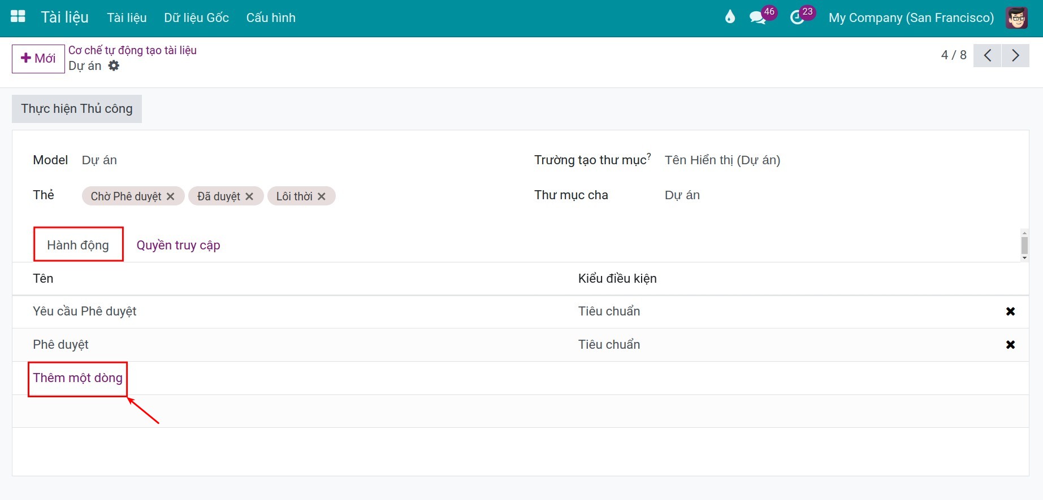
Task: Go to next record arrow
Action: (x=1015, y=55)
